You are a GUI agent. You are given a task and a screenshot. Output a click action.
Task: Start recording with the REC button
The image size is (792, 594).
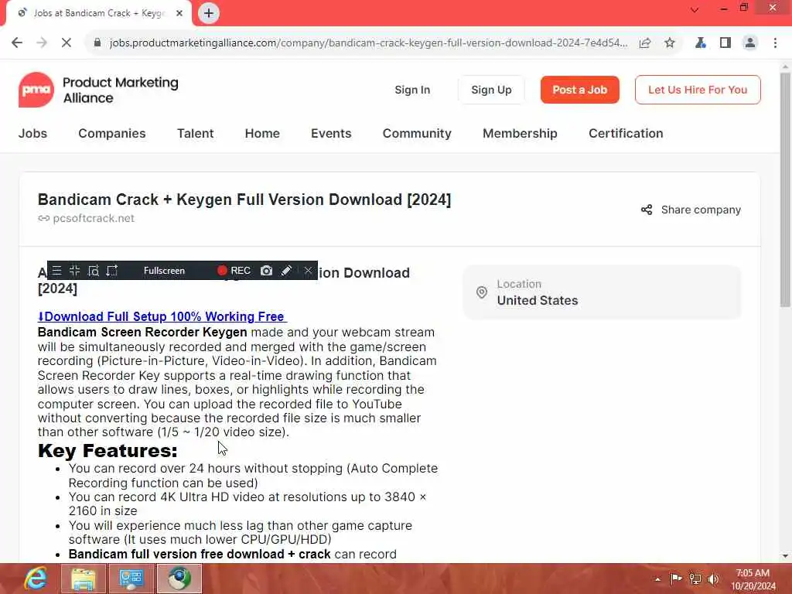tap(234, 271)
